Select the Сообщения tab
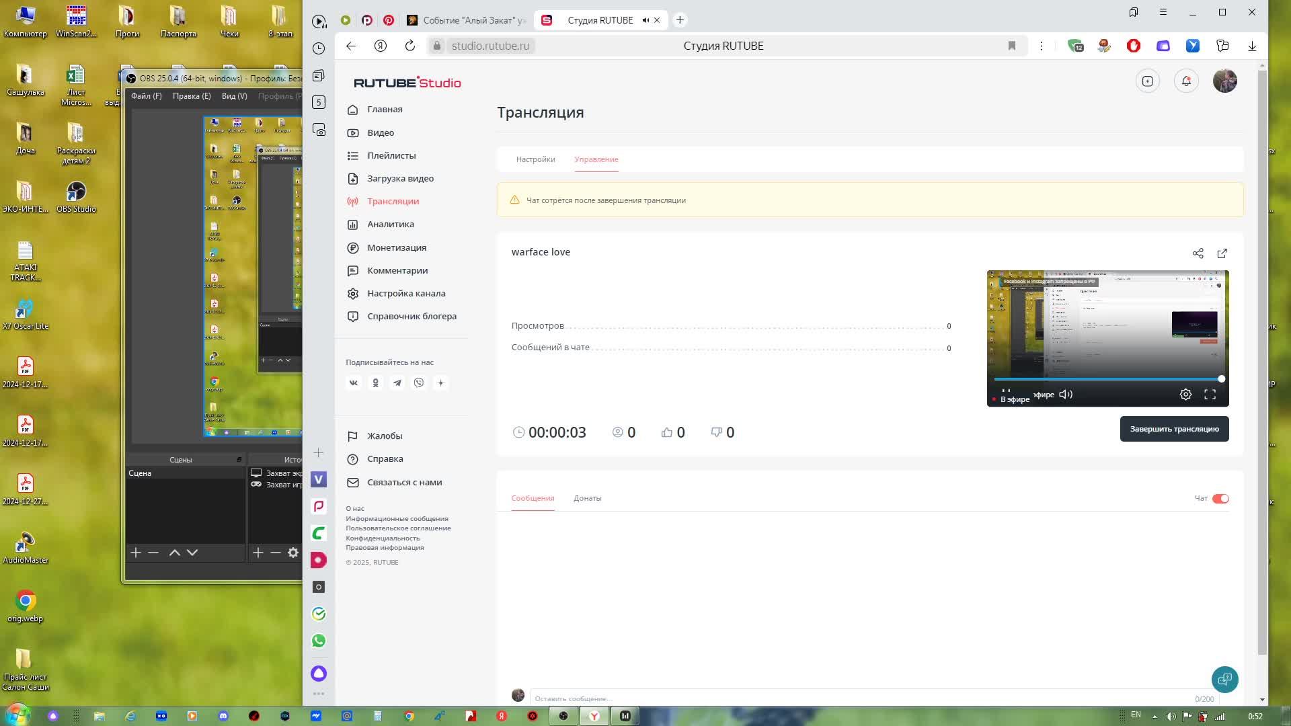Image resolution: width=1291 pixels, height=726 pixels. (x=533, y=499)
